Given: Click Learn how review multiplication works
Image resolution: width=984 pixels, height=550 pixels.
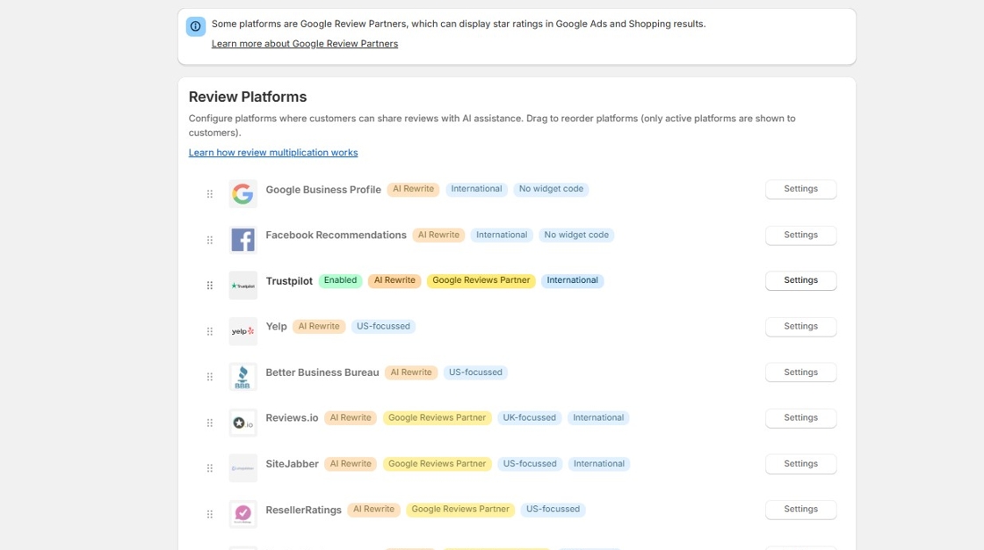Looking at the screenshot, I should (x=272, y=152).
